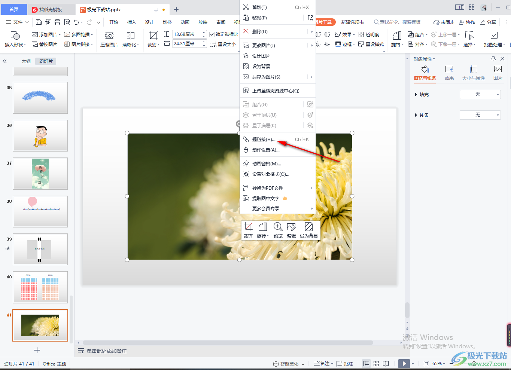Choose 设为背景 from context menu
Viewport: 511px width, 370px height.
[x=278, y=66]
